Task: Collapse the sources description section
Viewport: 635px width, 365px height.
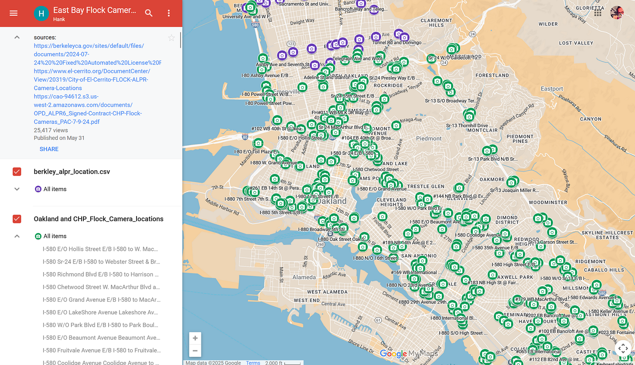Action: (x=17, y=37)
